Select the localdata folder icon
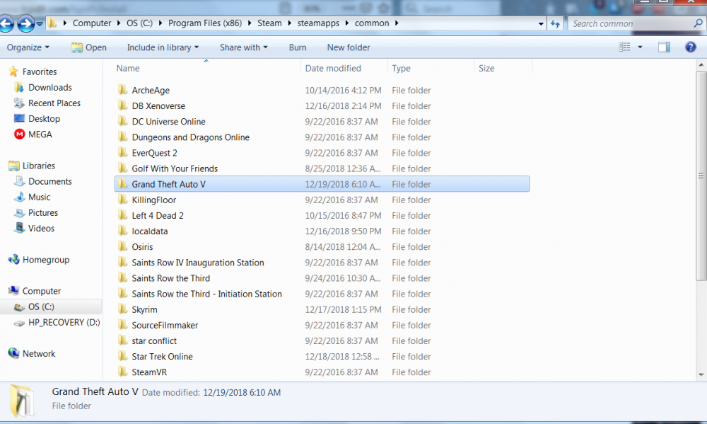Image resolution: width=707 pixels, height=424 pixels. coord(122,231)
